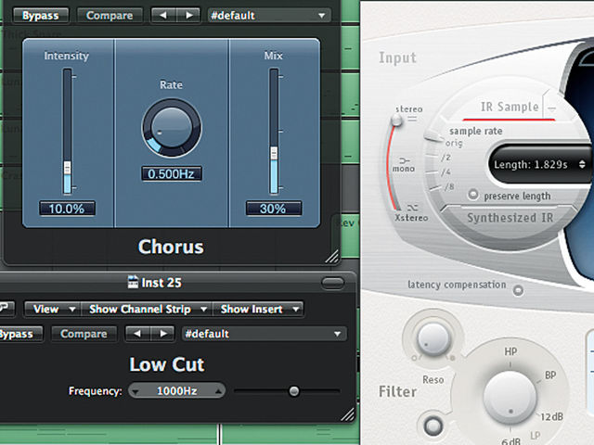Go to next preset in Chorus plugin
This screenshot has width=594, height=445.
point(188,16)
